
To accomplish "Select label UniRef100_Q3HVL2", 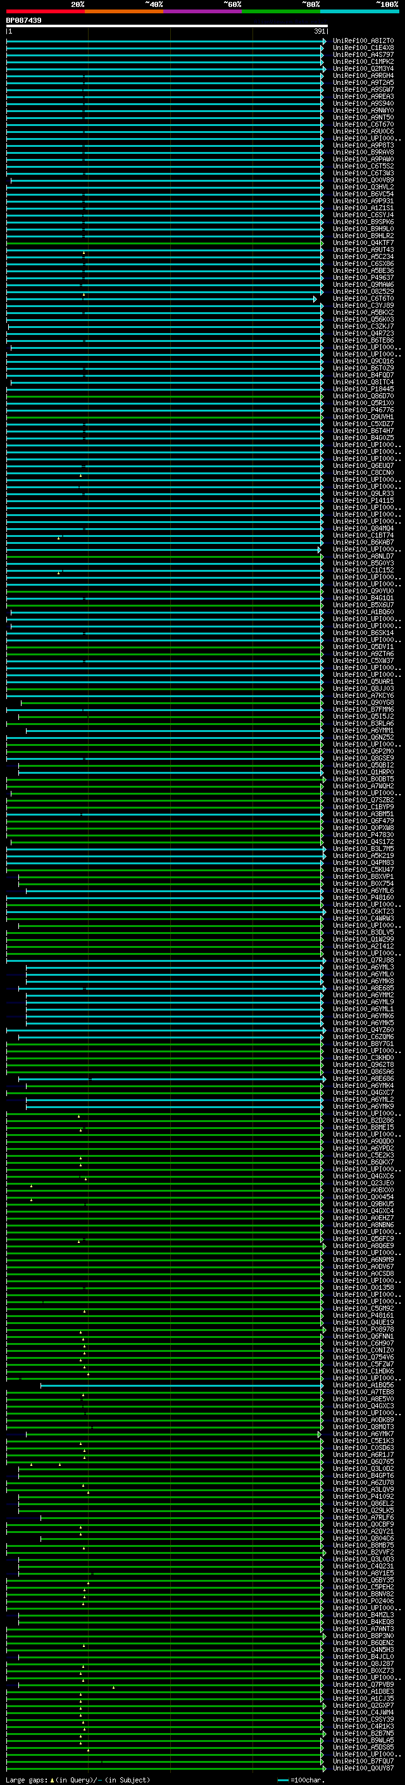I will (363, 187).
